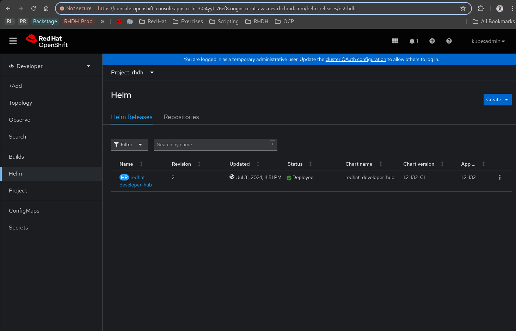This screenshot has height=331, width=516.
Task: Click chart name redhat-developer-hub cell
Action: tap(370, 178)
